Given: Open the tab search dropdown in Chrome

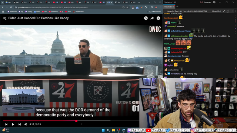Looking at the screenshot, I should (x=3, y=2).
